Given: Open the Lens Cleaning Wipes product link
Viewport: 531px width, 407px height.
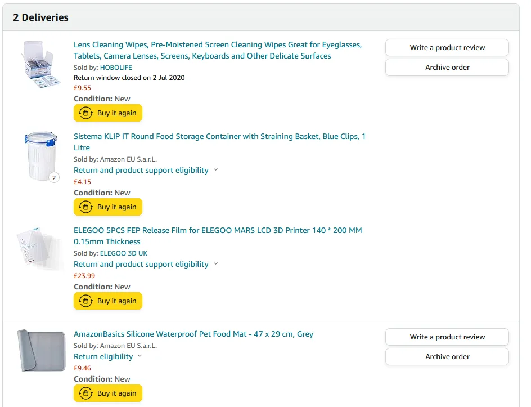Looking at the screenshot, I should pos(218,50).
